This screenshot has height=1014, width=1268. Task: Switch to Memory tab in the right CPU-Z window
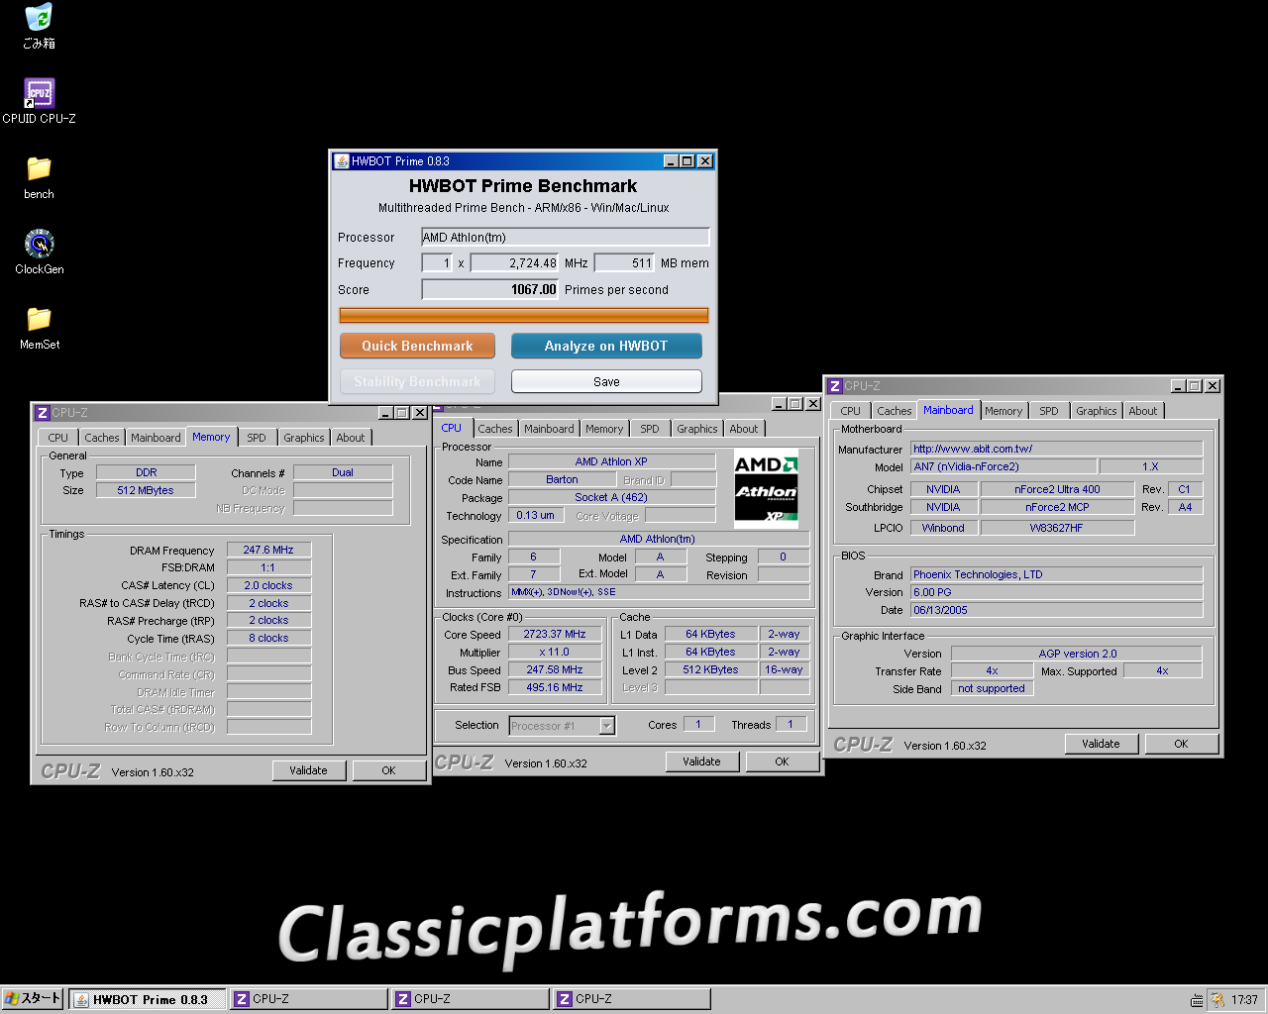(x=1004, y=411)
